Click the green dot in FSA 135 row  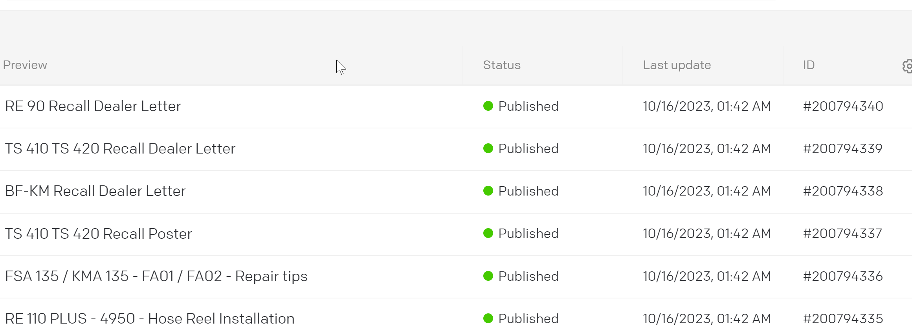point(488,276)
